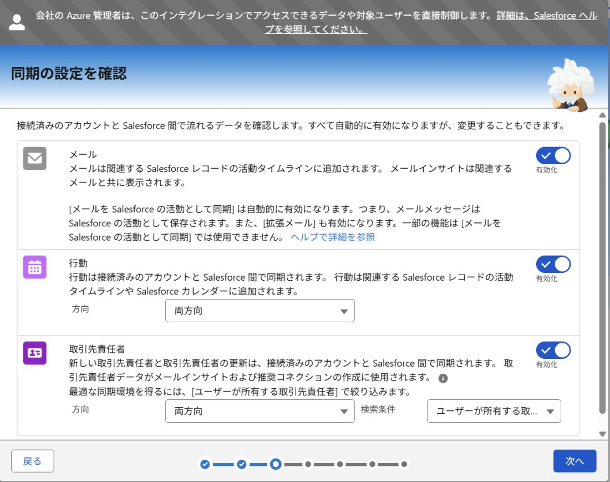Click the info icon in 取引先責任者 description

(443, 378)
